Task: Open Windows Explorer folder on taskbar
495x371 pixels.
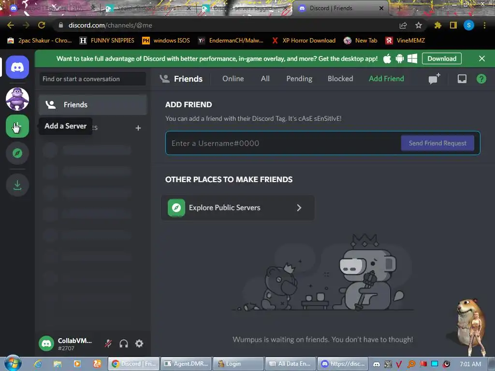Action: click(58, 364)
